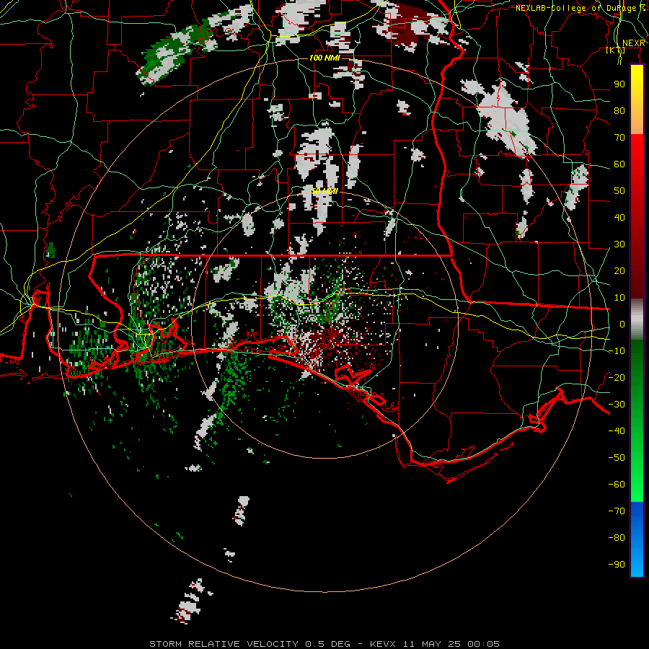Click the 30 value on color scale
The width and height of the screenshot is (649, 649).
619,244
